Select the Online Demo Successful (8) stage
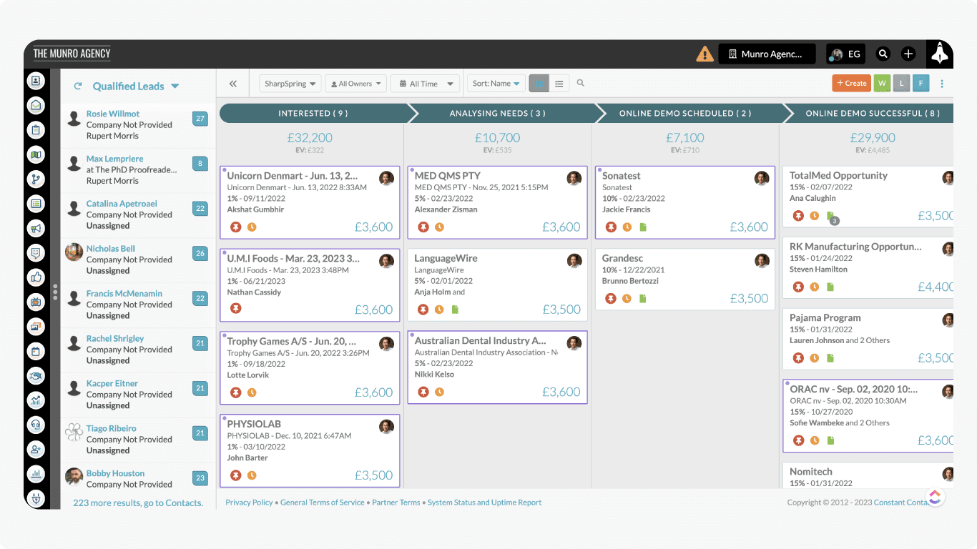 873,113
